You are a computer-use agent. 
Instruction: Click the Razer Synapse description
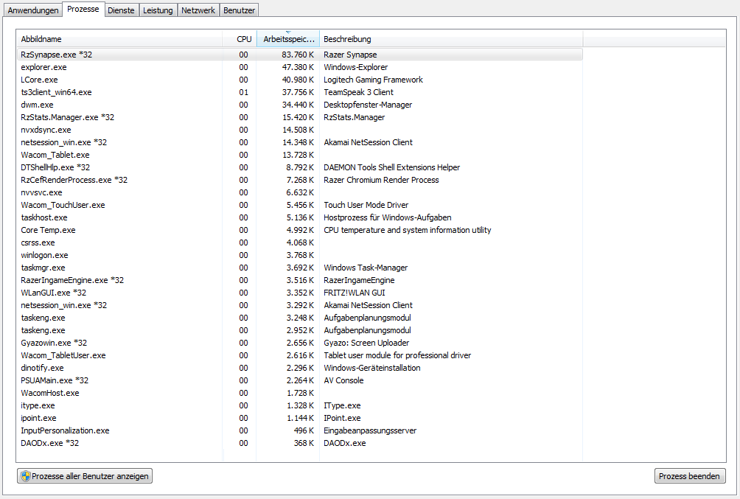(x=350, y=55)
